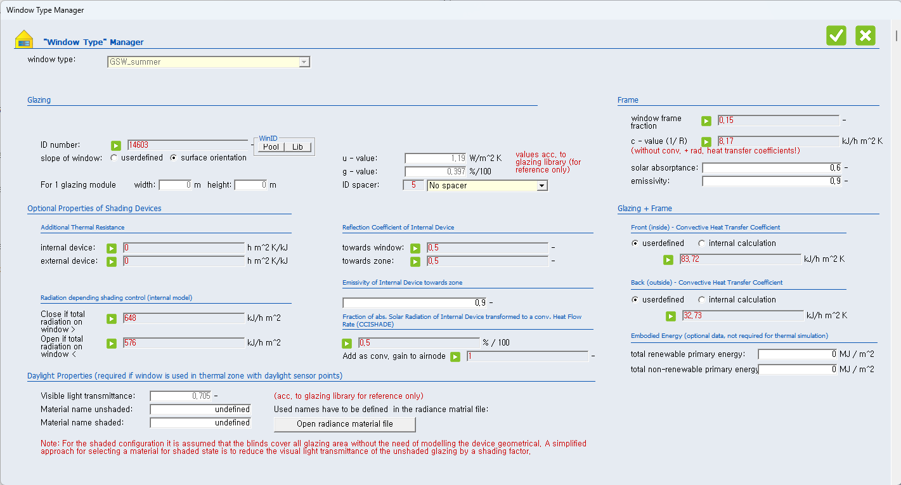Click green arrow for close radiation threshold
The height and width of the screenshot is (485, 901).
point(112,319)
